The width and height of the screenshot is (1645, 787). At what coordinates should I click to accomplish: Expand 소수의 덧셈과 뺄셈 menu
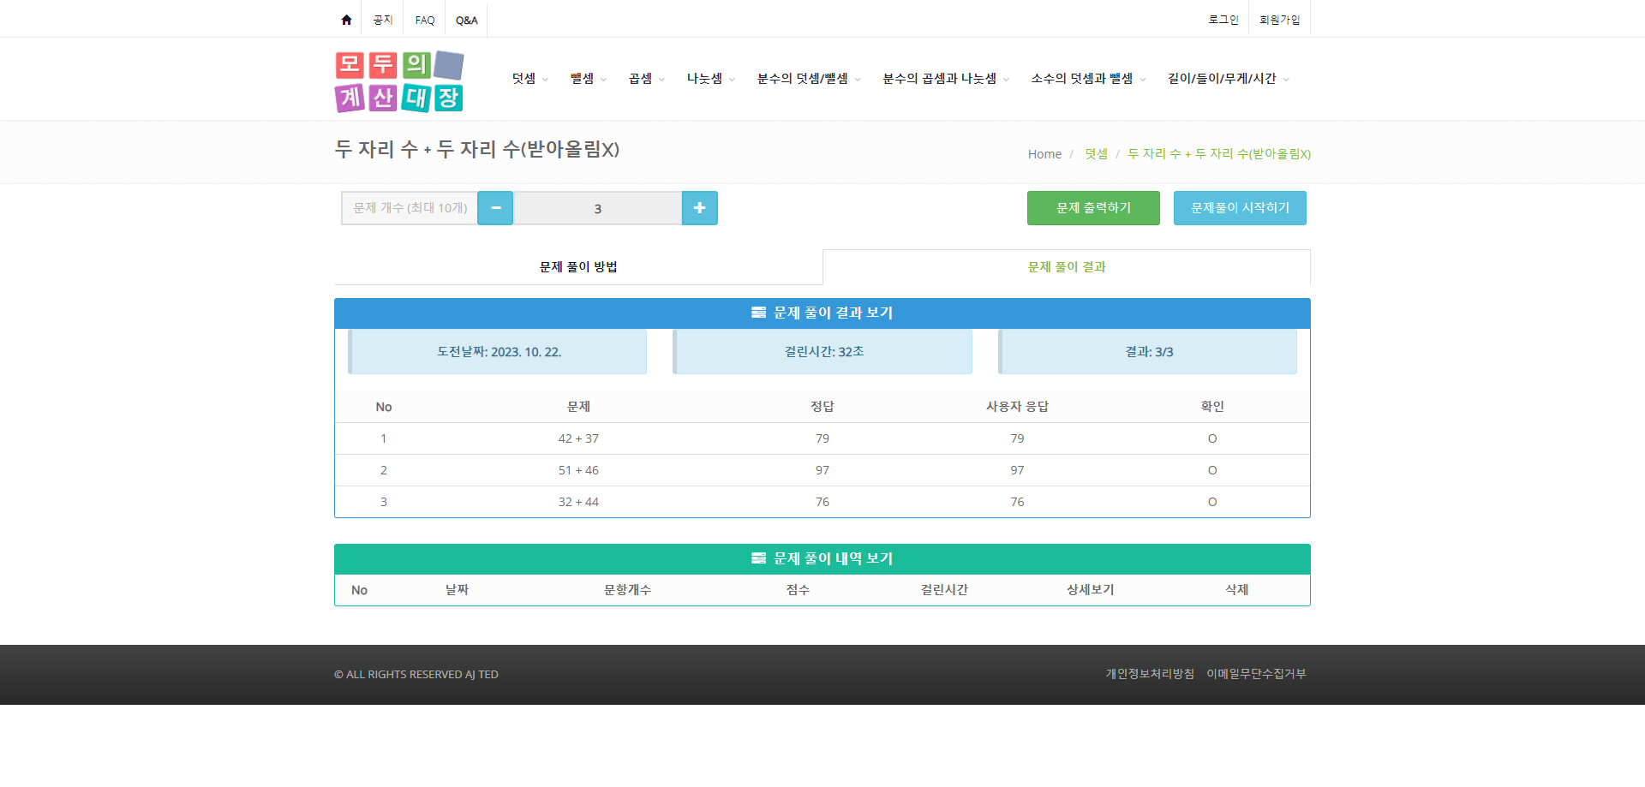(1088, 79)
